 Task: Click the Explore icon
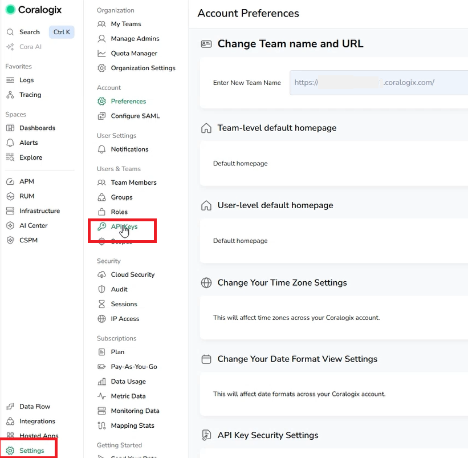[x=10, y=157]
